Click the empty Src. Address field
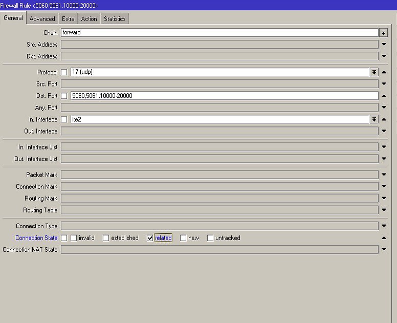Viewport: 397px width, 323px height. tap(219, 45)
